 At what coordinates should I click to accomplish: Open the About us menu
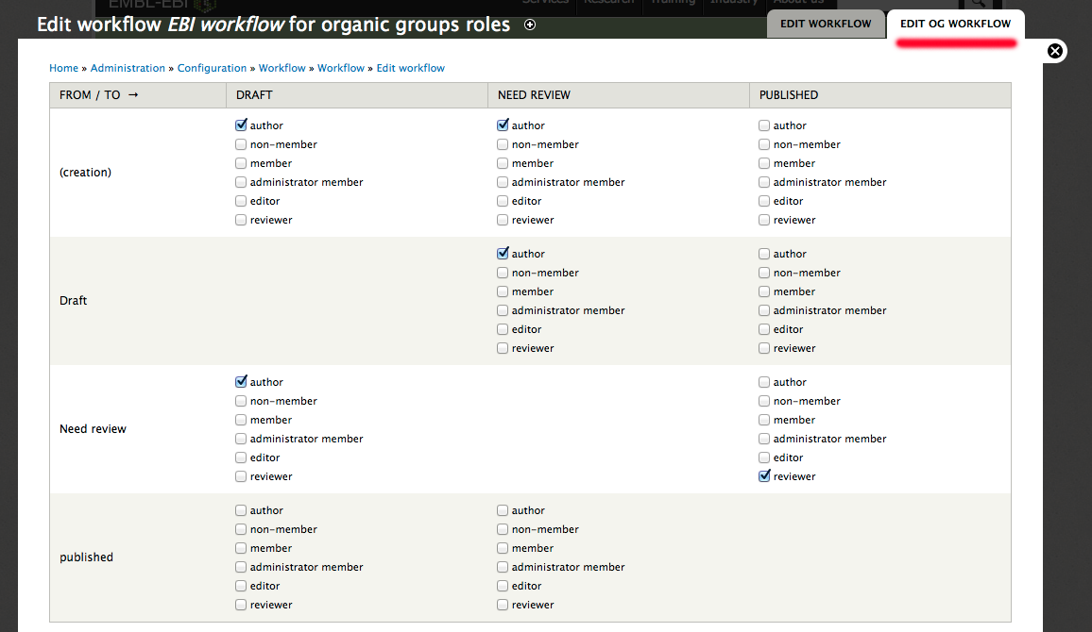tap(802, 2)
